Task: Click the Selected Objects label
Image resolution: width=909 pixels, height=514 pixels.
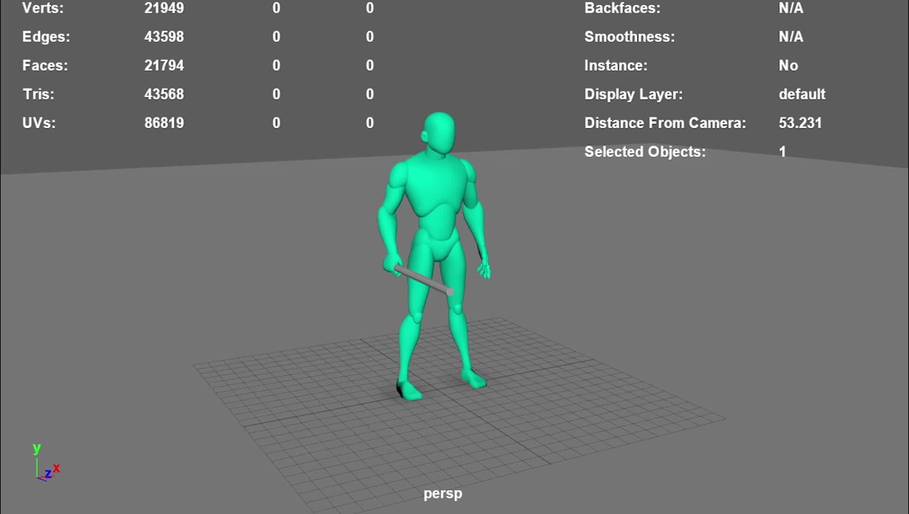Action: (x=645, y=152)
